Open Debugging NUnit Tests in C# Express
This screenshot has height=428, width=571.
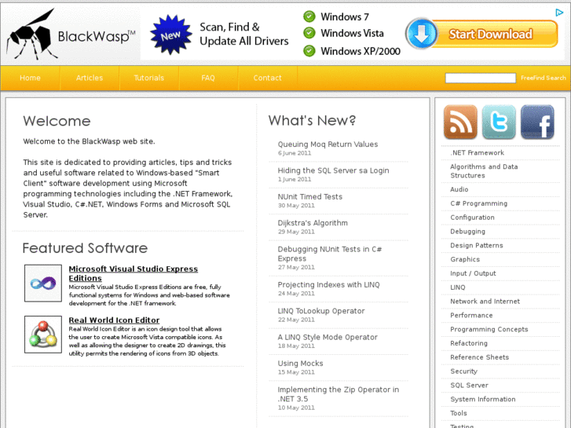[x=330, y=254]
